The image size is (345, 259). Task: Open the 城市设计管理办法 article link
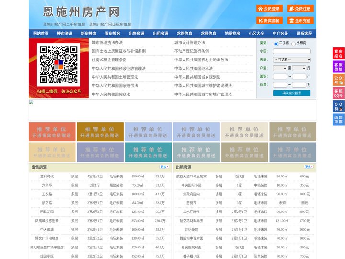[190, 43]
